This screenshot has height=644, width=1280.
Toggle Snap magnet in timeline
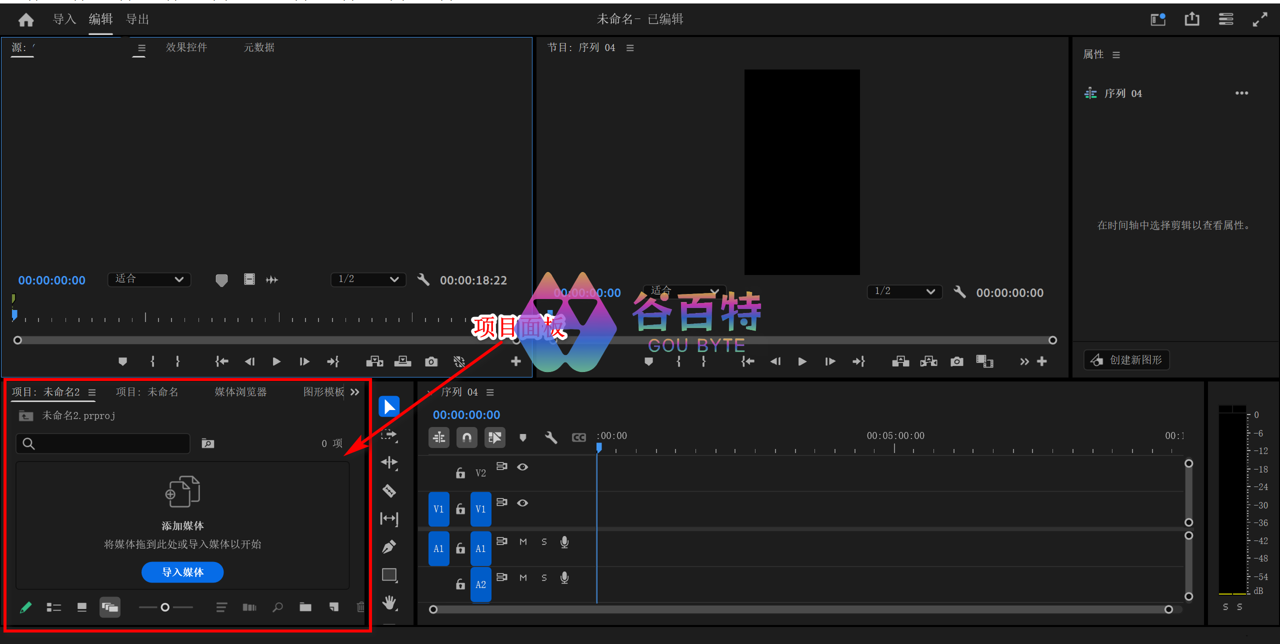[466, 437]
